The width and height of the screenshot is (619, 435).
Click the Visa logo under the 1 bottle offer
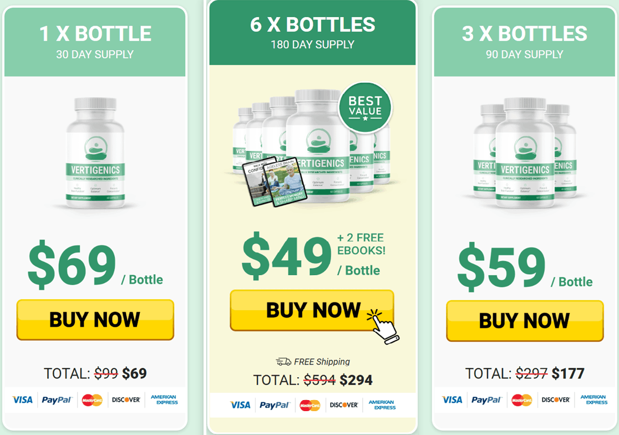22,400
